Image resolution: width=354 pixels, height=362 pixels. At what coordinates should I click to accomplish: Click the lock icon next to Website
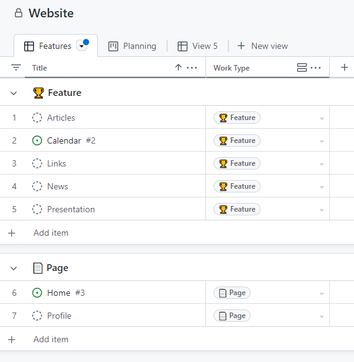19,13
